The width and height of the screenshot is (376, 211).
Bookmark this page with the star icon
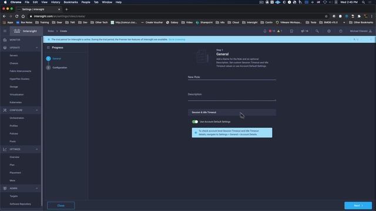[326, 16]
